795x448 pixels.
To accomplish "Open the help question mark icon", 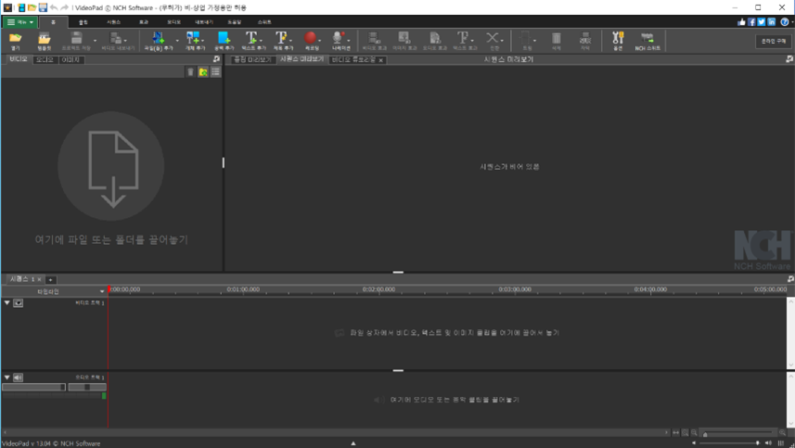I will (x=785, y=21).
